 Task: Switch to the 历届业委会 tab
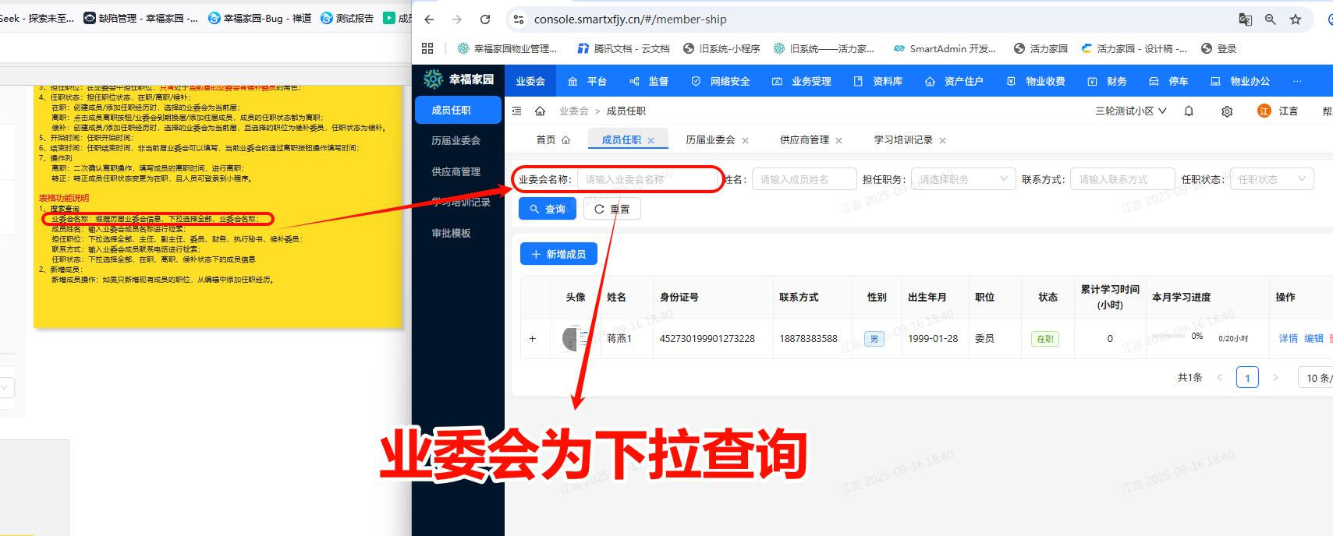[x=710, y=140]
